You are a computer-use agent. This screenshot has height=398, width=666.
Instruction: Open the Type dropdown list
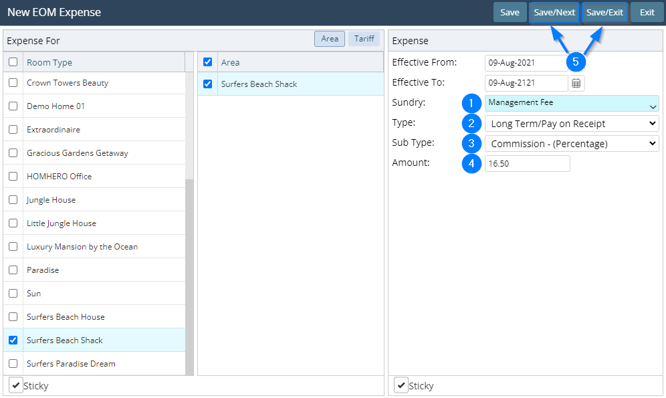(571, 124)
